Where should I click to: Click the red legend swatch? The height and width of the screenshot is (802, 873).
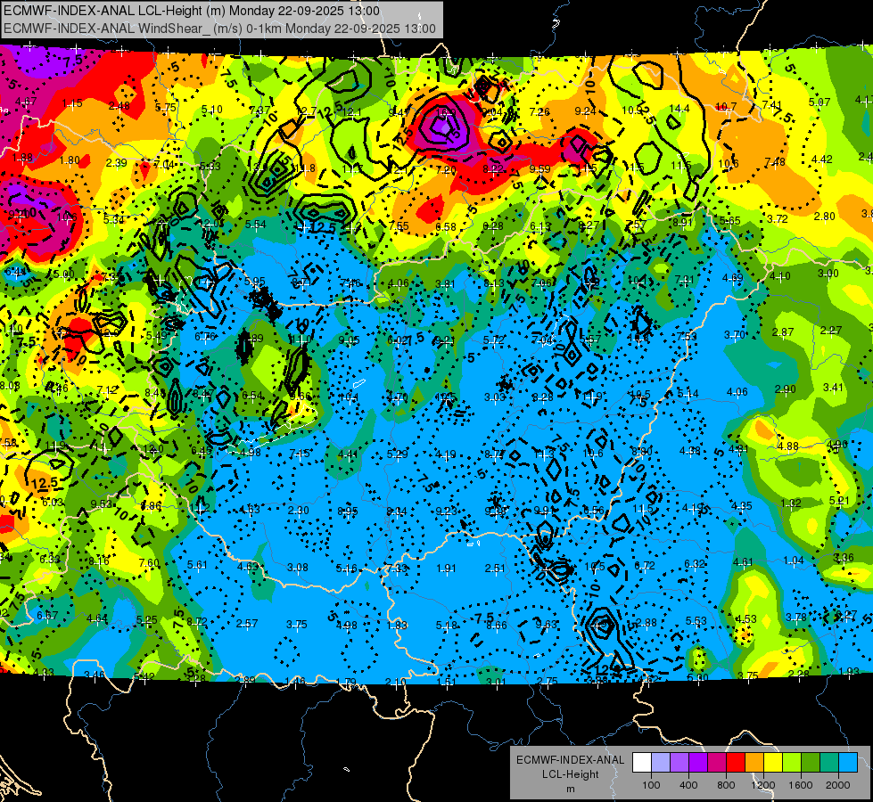(736, 763)
